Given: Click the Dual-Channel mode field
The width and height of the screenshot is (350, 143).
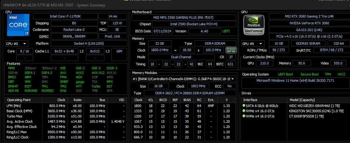Looking at the screenshot, I should 182,57.
